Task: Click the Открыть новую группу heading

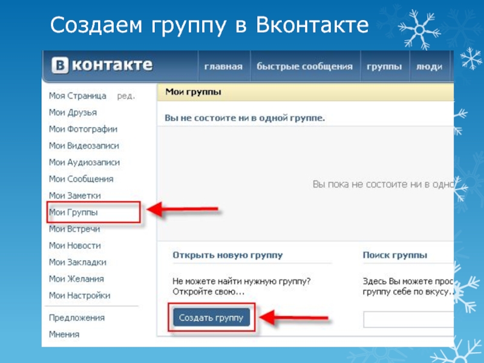Action: 227,255
